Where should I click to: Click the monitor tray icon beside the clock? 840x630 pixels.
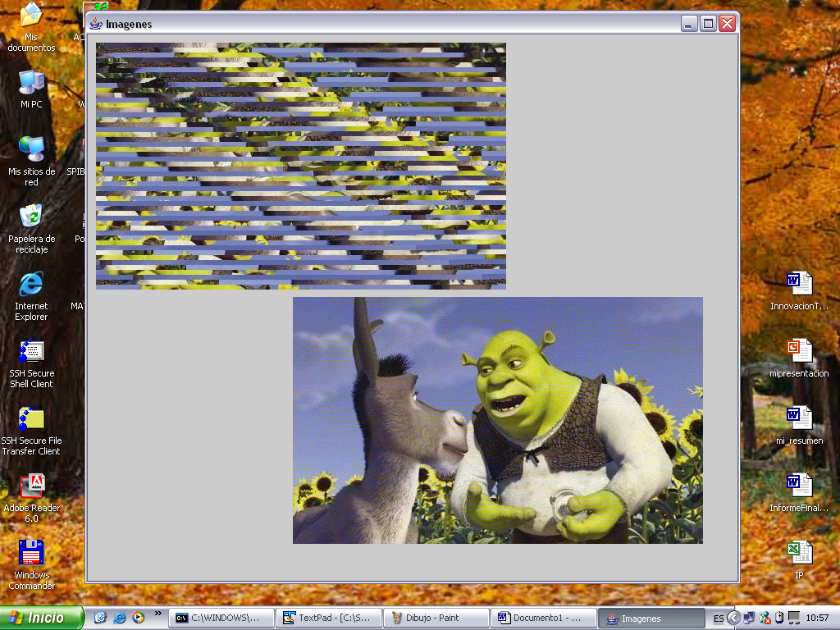pyautogui.click(x=794, y=618)
